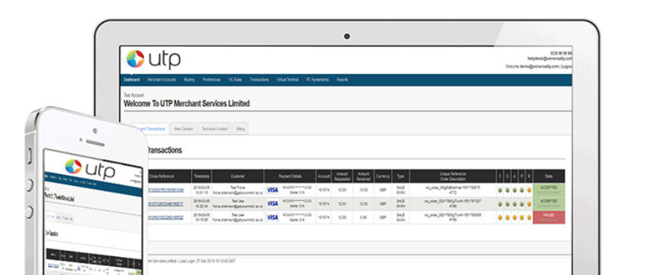
Task: Click the Type column header
Action: [400, 176]
